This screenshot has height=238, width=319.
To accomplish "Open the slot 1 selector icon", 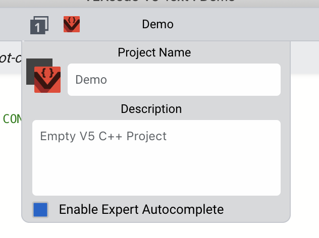I will point(39,25).
